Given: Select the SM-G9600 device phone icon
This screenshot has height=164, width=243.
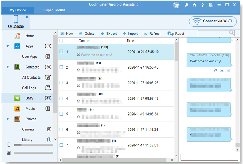Looking at the screenshot, I should click(x=16, y=19).
